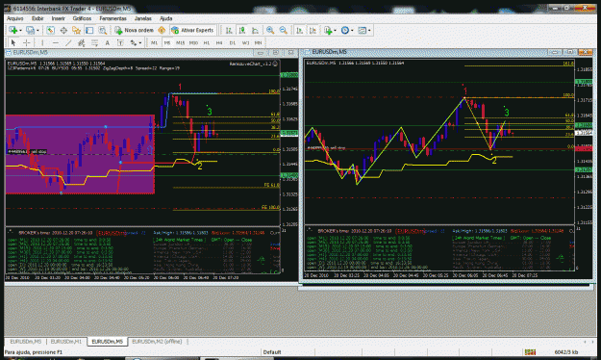Open the Navigator favorites panel
This screenshot has width=601, height=360.
(x=76, y=30)
